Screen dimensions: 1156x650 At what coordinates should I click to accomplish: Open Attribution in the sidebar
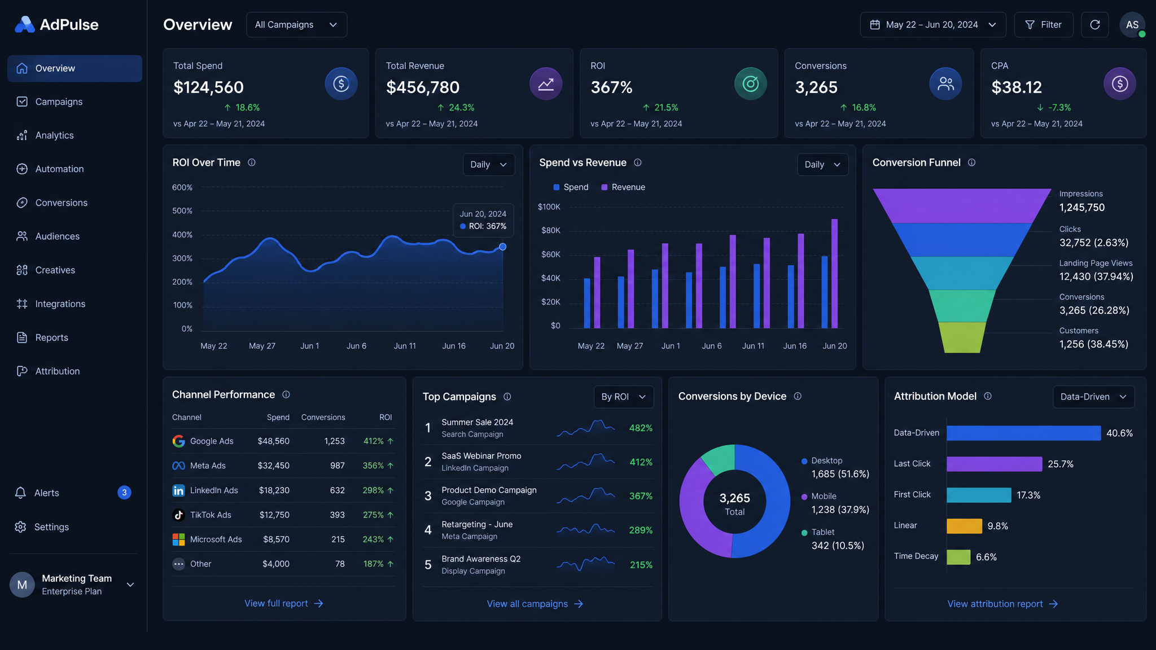[75, 371]
